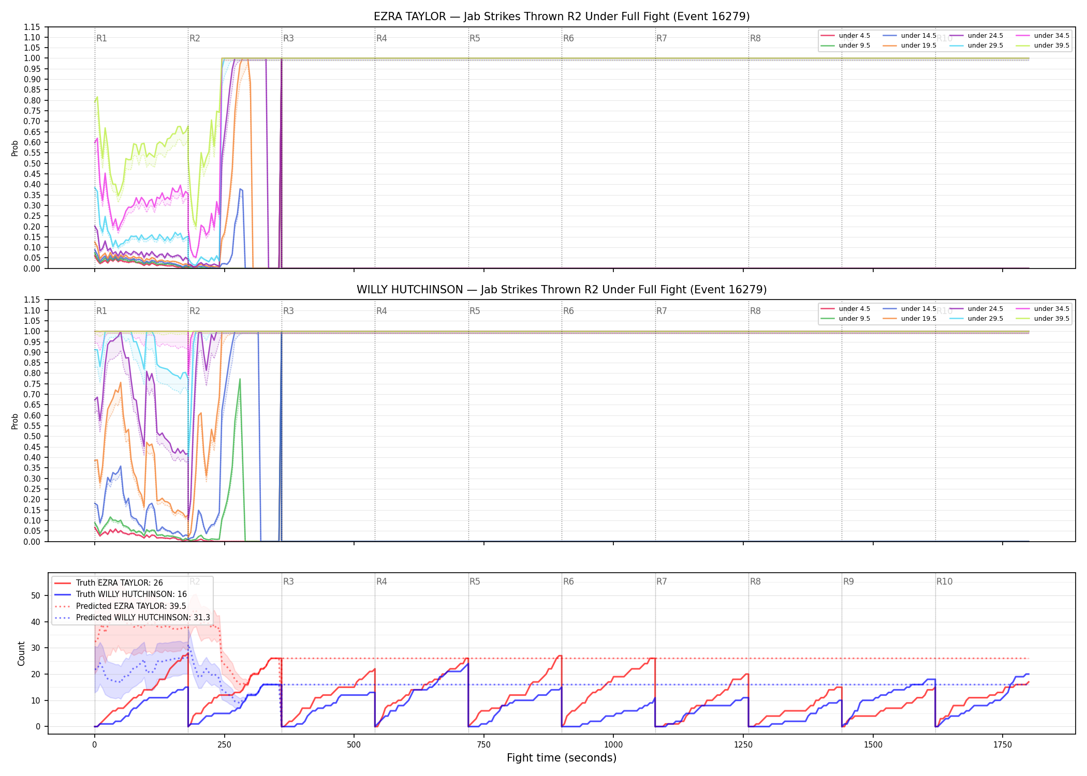Viewport: 1087px width, 776px height.
Task: Select 'under 29.5' legend entry in middle chart
Action: click(x=976, y=319)
